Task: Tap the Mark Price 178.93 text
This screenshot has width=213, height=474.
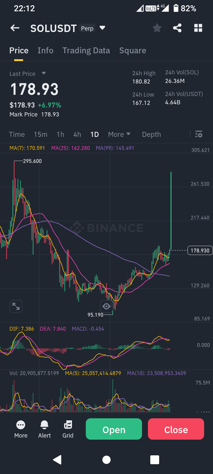Action: click(x=34, y=114)
